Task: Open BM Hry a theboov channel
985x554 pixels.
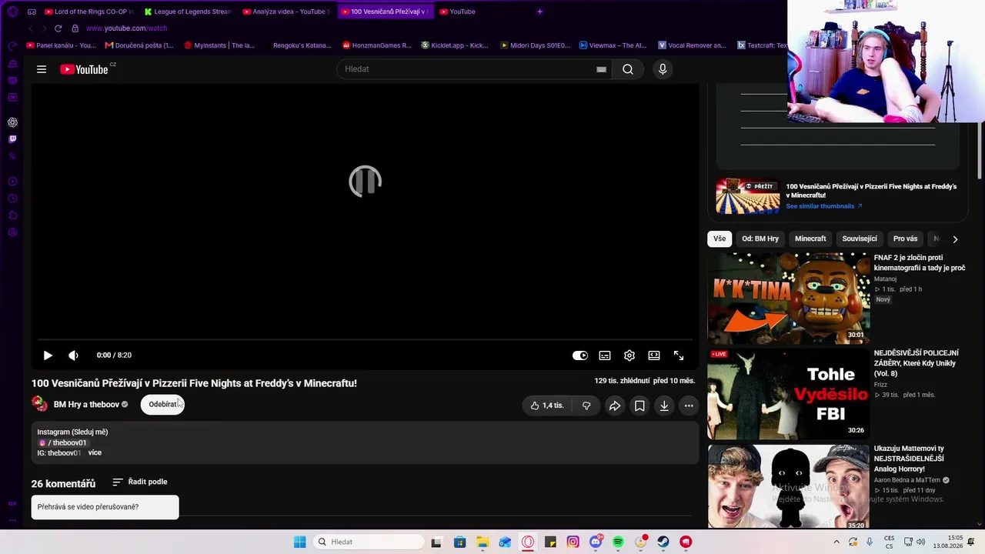Action: pos(86,405)
